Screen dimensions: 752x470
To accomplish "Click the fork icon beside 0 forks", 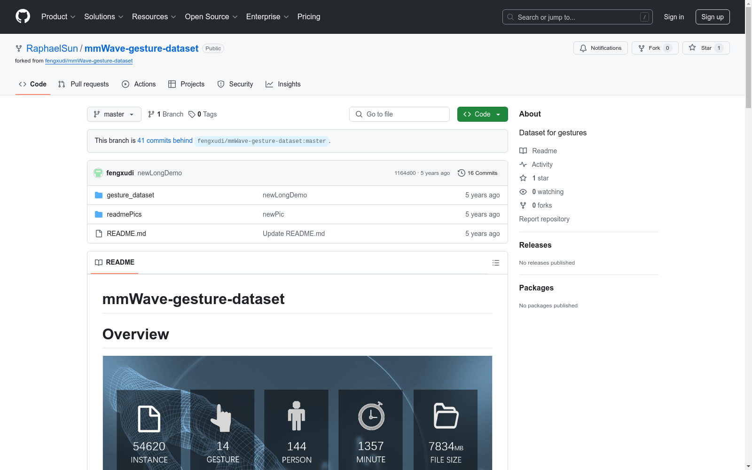I will (523, 205).
